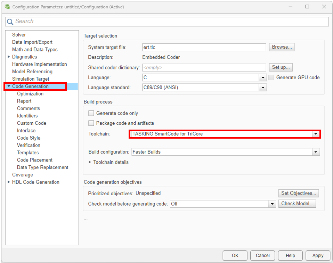Expand the Diagnostics tree node

9,57
